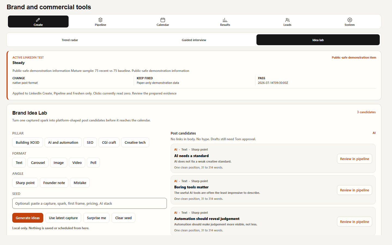Choose the Building XO3D pillar
Screen dimensions: 392x245
click(x=27, y=142)
